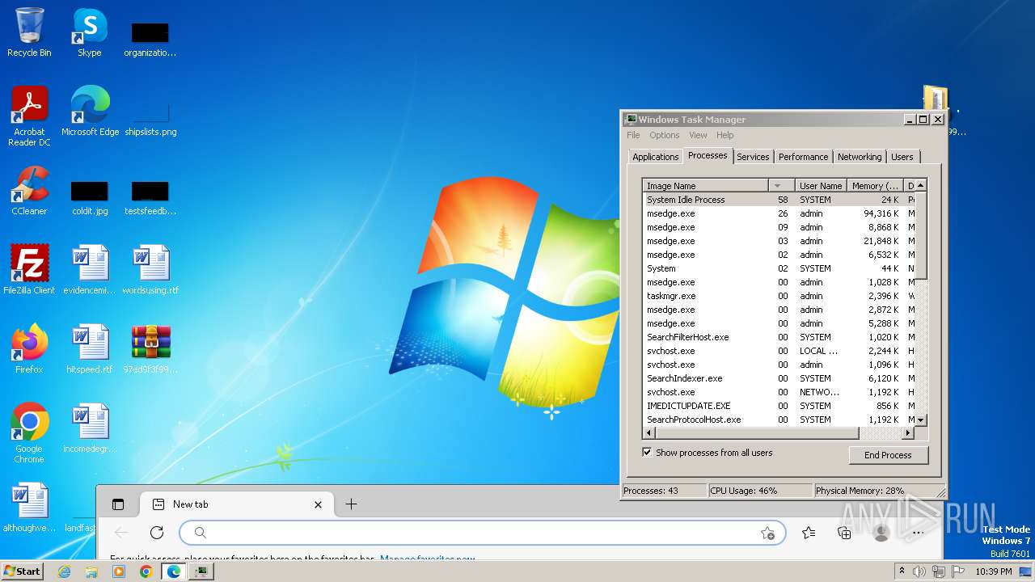Select SearchIndexer.exe process
Screen dimensions: 1035x582
coord(779,378)
